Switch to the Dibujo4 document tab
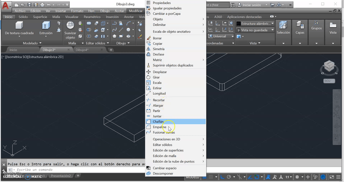The width and height of the screenshot is (344, 182). (82, 50)
